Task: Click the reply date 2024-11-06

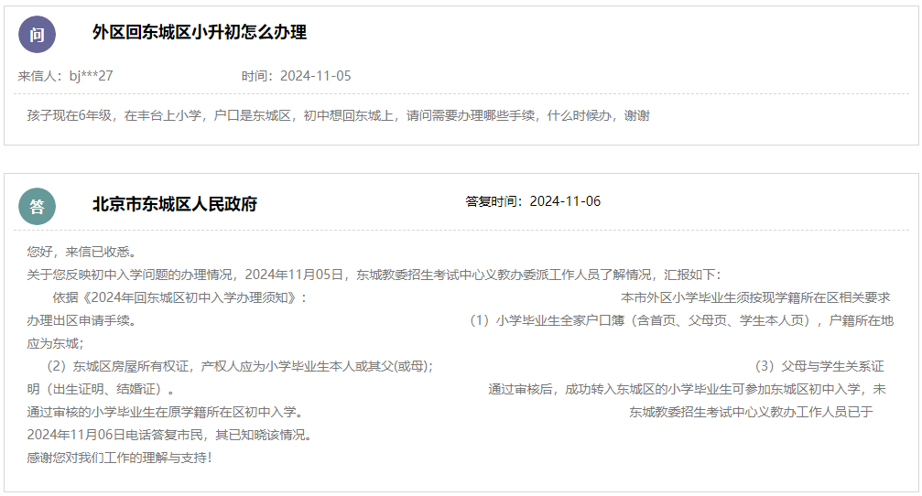Action: 565,201
